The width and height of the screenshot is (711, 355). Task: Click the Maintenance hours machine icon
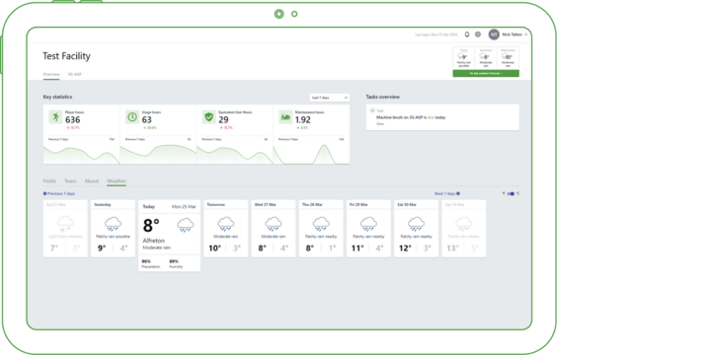[x=285, y=117]
